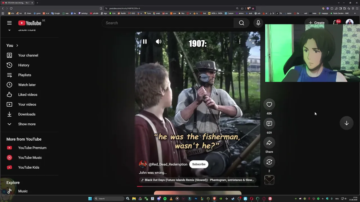The height and width of the screenshot is (202, 360).
Task: Open Spotify from the taskbar
Action: click(x=165, y=199)
